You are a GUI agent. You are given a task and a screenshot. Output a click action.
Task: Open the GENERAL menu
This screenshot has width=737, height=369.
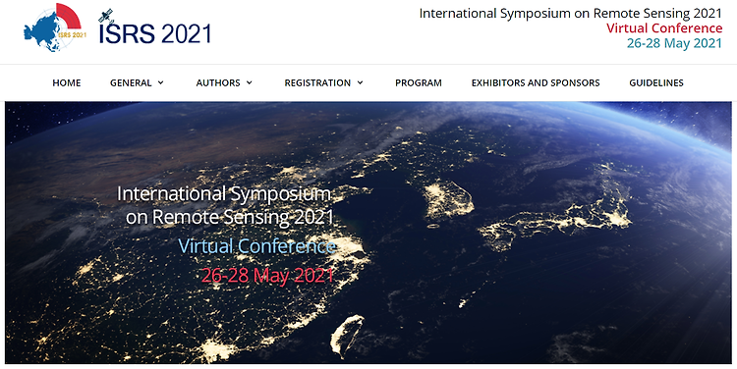click(x=131, y=83)
